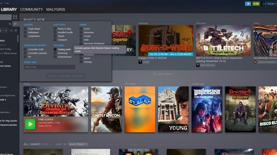Check the Unplayed filter
This screenshot has height=155, width=277.
pyautogui.click(x=55, y=40)
